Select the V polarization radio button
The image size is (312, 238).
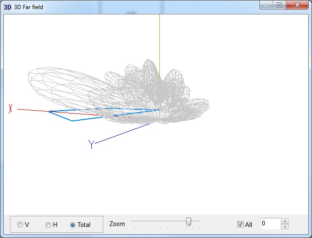[20, 225]
